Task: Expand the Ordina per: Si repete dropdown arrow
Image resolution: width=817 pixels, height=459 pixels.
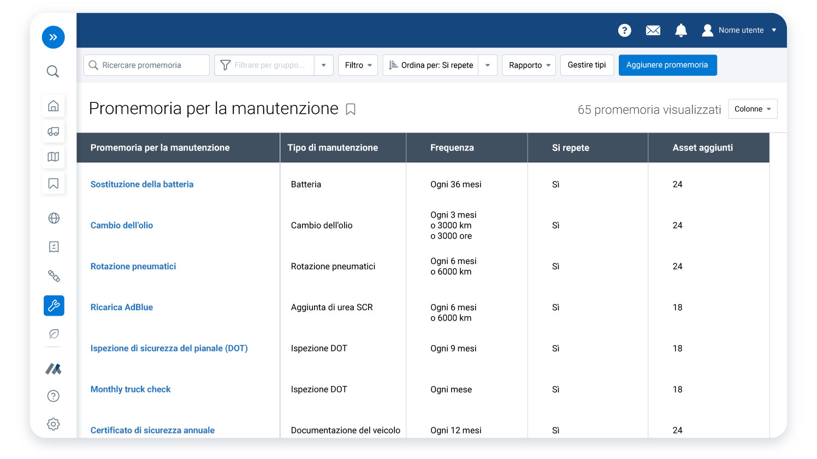Action: 487,65
